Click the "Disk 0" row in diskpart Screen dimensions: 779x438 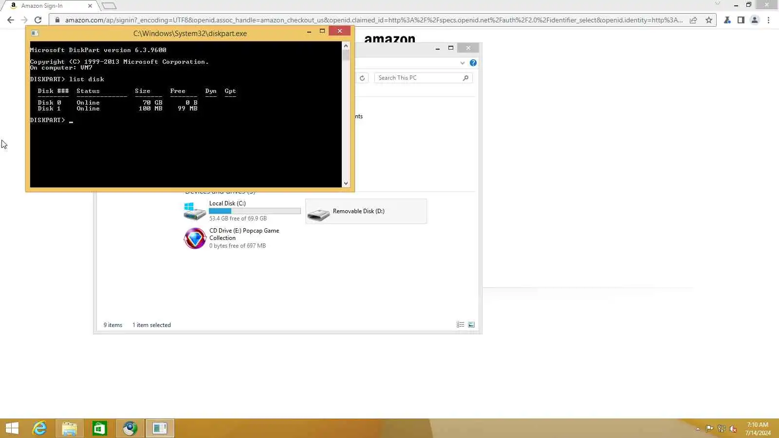117,103
